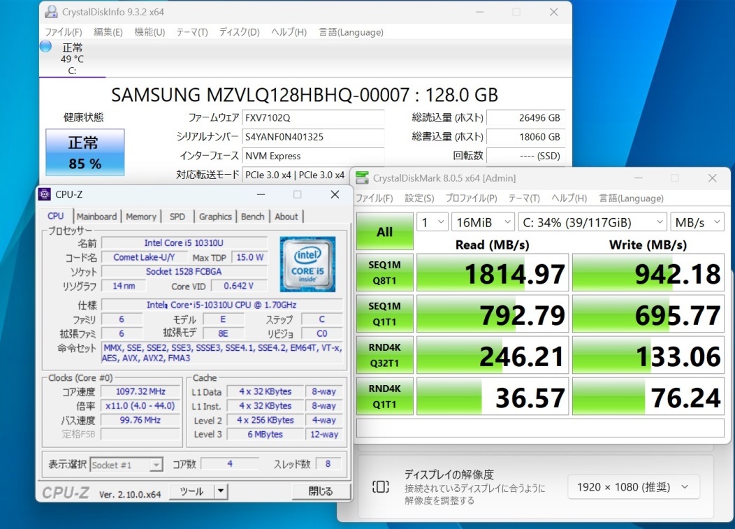
Task: Click the Intel Core i5 logo badge
Action: click(307, 264)
